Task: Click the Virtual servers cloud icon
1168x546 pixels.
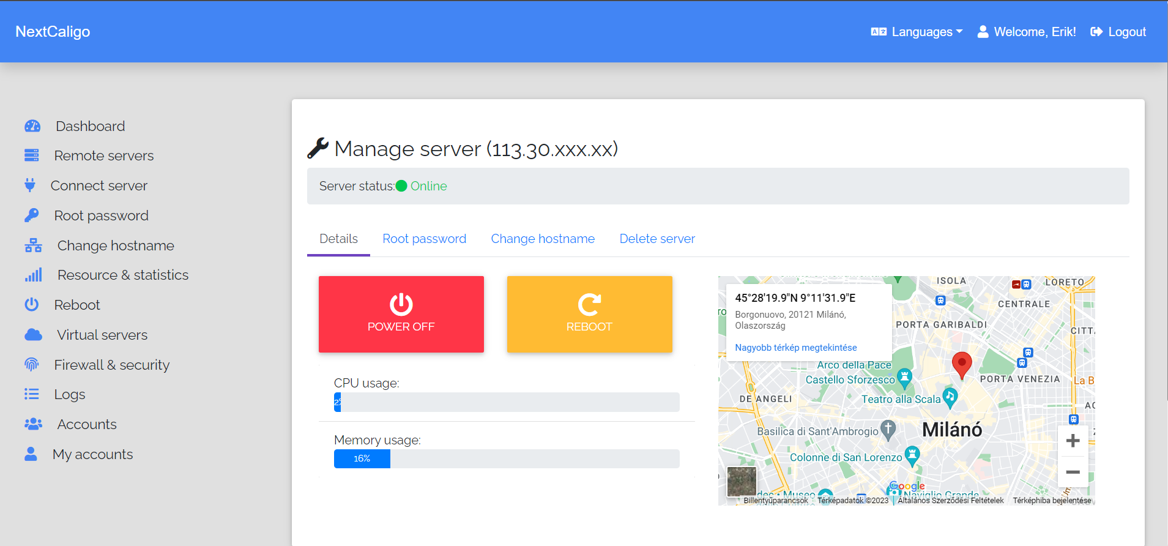Action: (x=33, y=335)
